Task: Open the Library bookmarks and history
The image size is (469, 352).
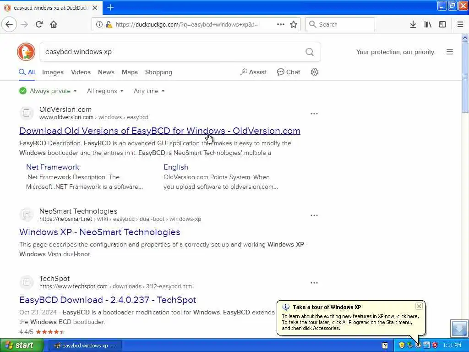Action: (428, 24)
